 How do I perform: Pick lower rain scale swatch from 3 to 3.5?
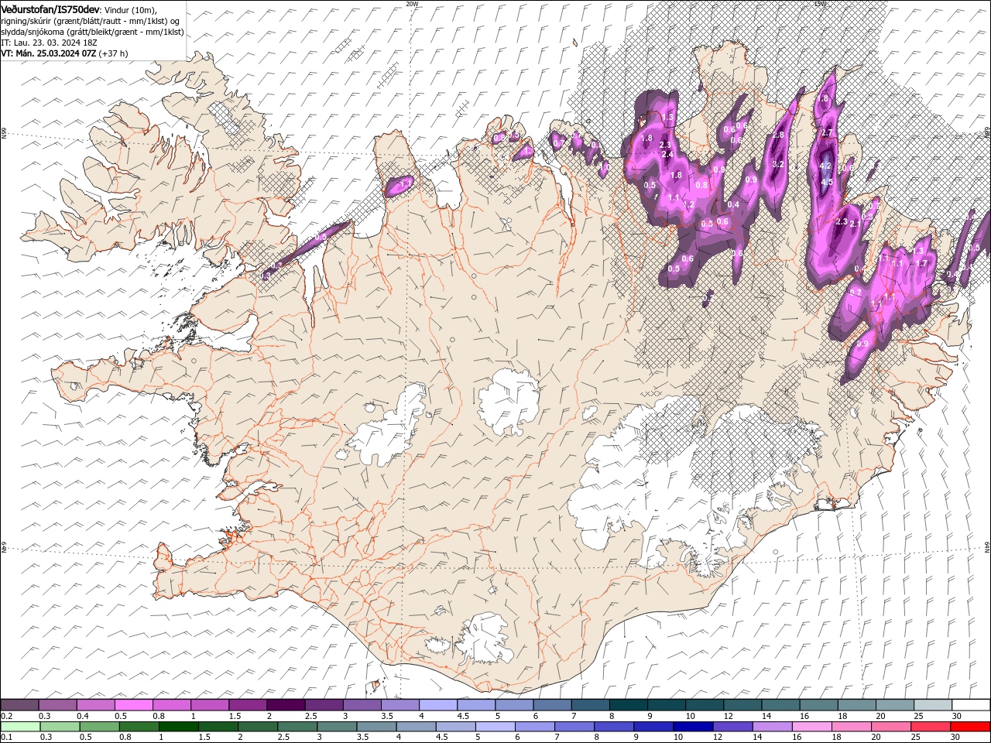coord(337,727)
